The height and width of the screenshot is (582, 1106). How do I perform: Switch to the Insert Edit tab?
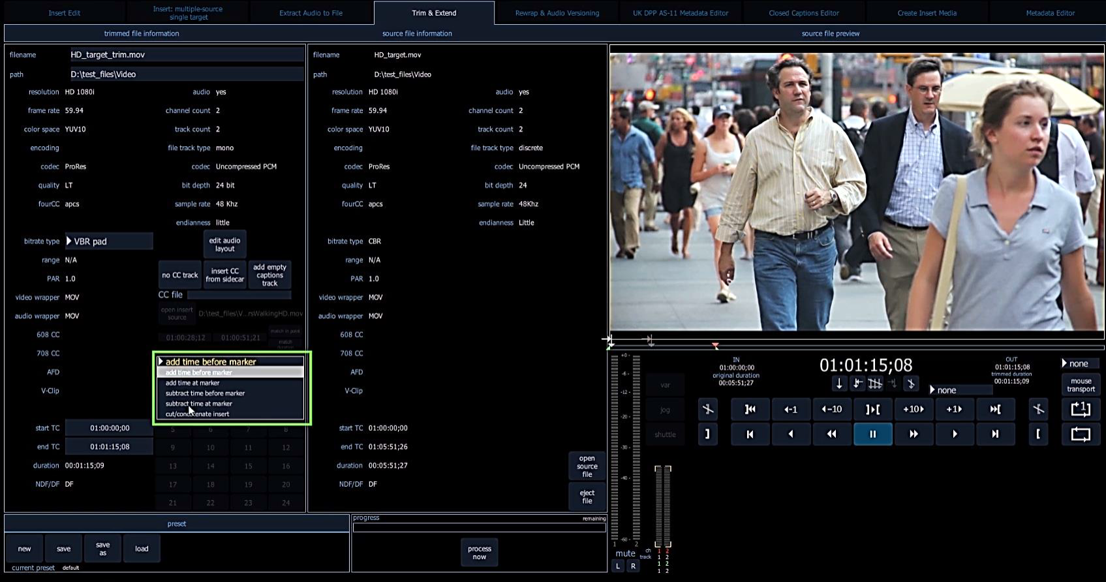(x=65, y=13)
